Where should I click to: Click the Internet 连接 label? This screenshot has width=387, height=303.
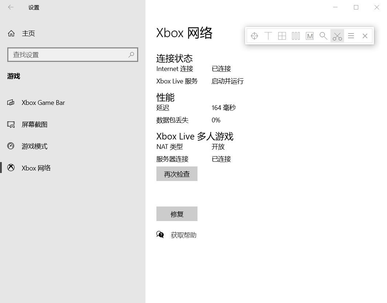pyautogui.click(x=175, y=69)
